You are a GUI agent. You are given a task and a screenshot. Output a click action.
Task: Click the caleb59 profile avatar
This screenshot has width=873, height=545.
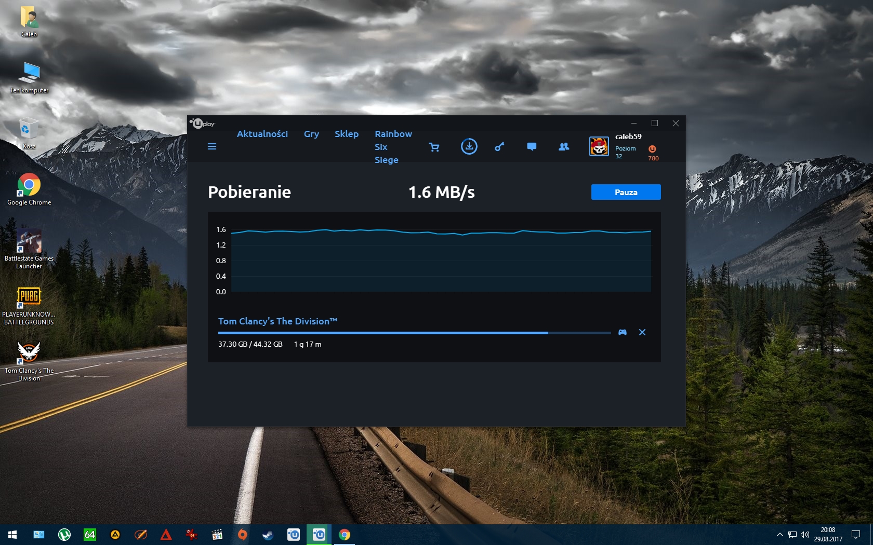point(599,146)
